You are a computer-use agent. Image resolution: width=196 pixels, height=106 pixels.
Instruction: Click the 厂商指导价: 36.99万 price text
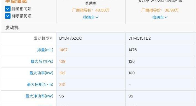pyautogui.click(x=160, y=10)
